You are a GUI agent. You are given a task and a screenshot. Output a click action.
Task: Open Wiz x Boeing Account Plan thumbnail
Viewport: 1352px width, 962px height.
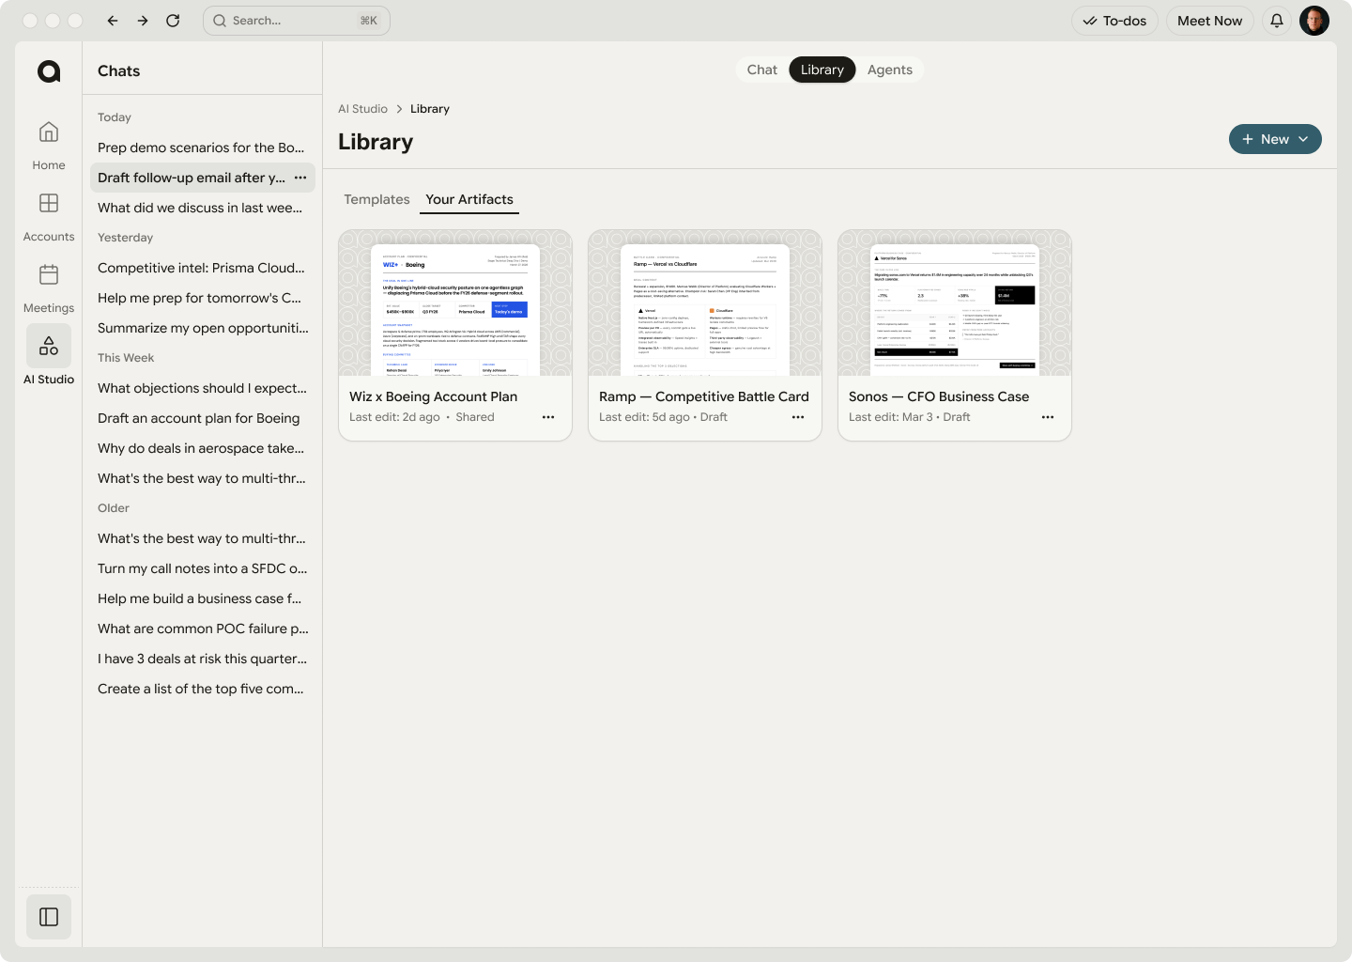(455, 303)
